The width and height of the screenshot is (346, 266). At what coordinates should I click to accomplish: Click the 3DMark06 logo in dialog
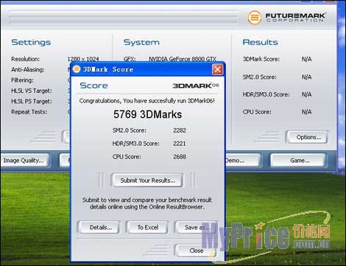(195, 85)
